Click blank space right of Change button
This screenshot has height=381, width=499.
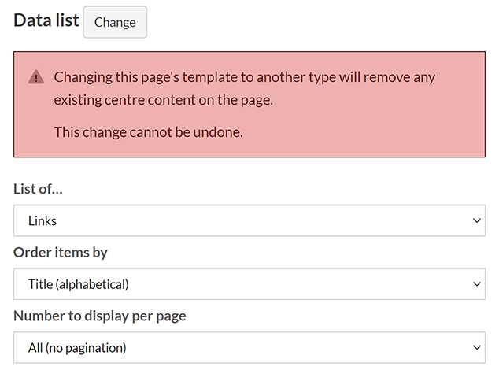(315, 22)
